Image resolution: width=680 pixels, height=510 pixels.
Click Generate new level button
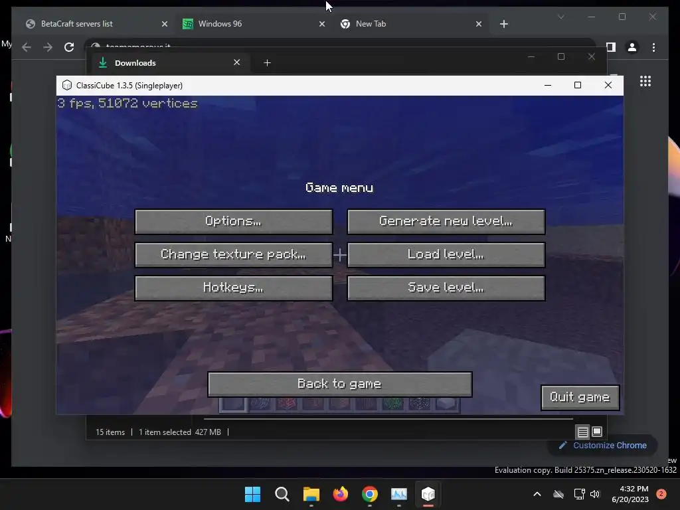446,222
